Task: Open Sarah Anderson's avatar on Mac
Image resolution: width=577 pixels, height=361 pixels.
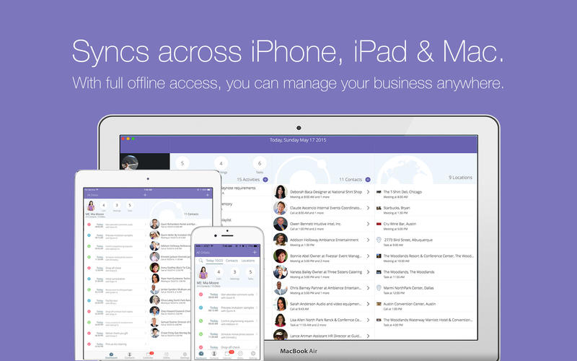Action: click(x=280, y=304)
